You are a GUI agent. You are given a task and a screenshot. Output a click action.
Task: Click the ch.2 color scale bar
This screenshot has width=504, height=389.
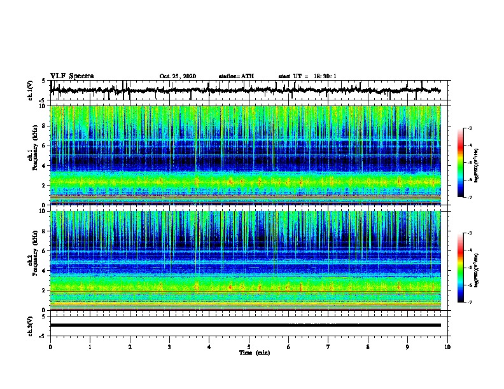[x=460, y=268]
